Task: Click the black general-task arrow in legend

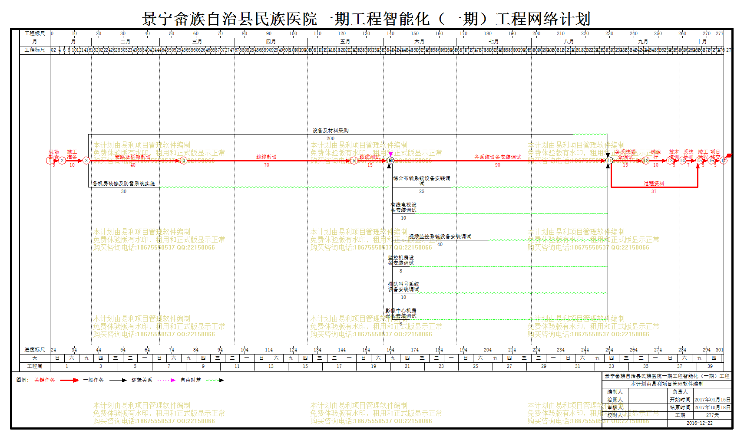Action: click(x=118, y=381)
